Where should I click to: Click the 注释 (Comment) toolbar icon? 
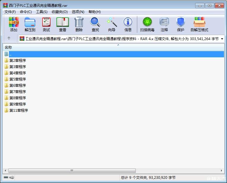point(164,24)
